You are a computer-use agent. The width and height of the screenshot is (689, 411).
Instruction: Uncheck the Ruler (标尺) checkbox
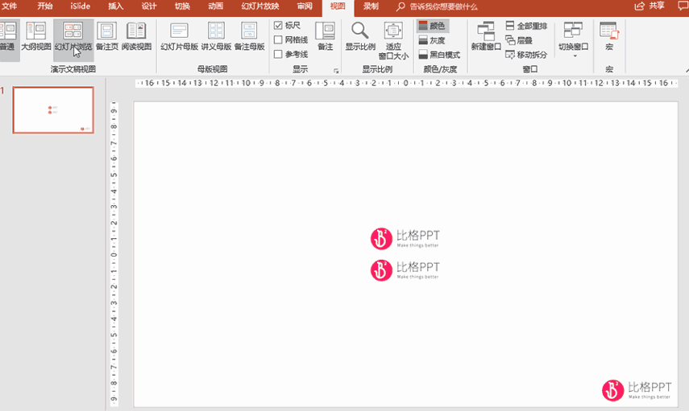(x=278, y=26)
